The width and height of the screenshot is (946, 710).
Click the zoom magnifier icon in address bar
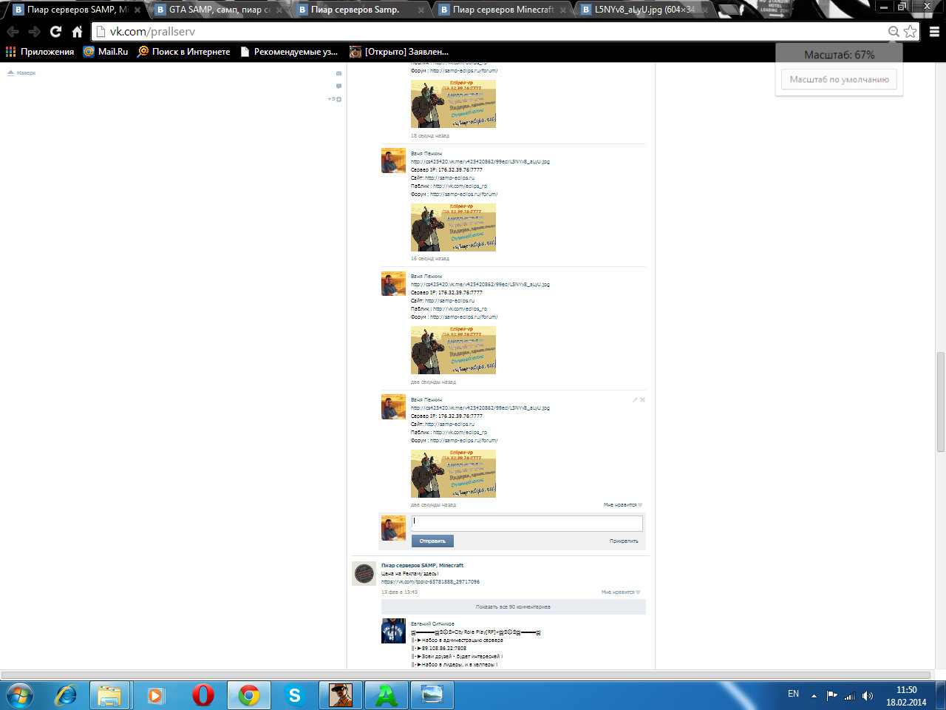coord(894,31)
